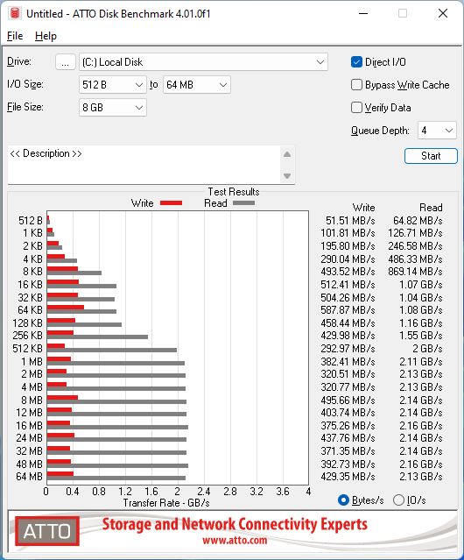The width and height of the screenshot is (464, 560).
Task: Click the red Write legend swatch
Action: (x=172, y=202)
